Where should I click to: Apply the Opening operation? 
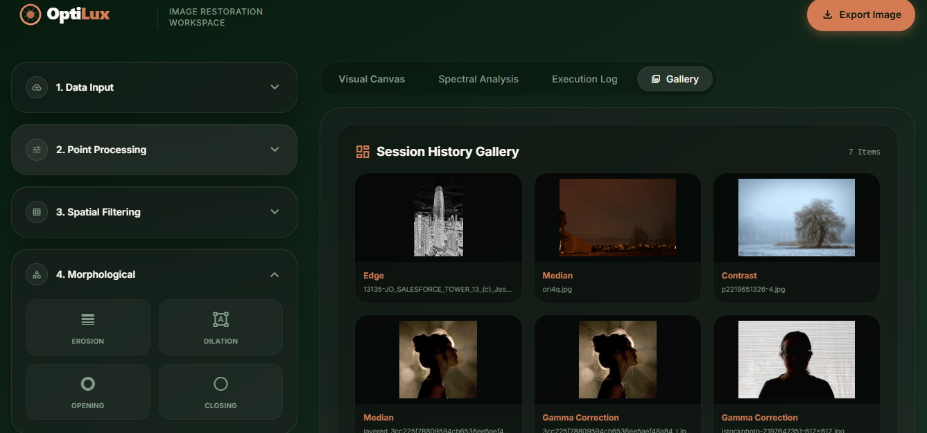(88, 391)
